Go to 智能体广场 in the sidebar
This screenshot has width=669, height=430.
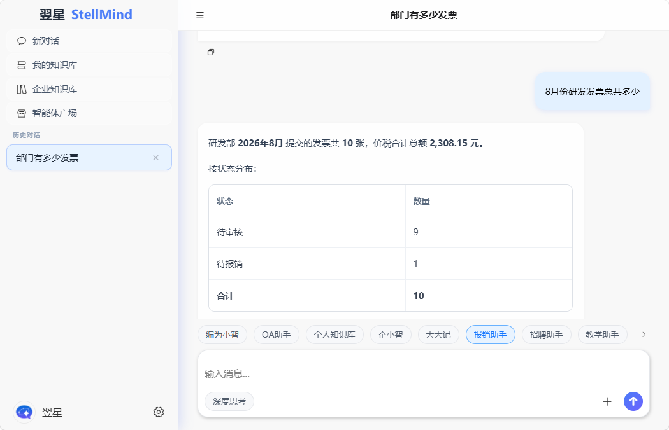[x=89, y=113]
